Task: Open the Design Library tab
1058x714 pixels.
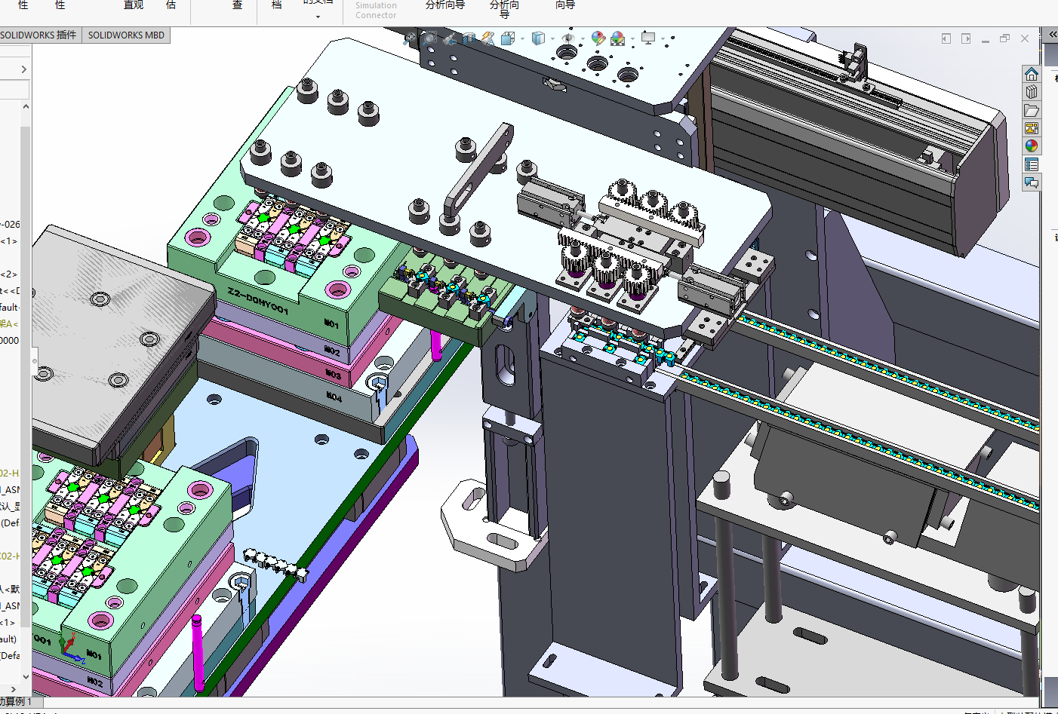Action: [x=1032, y=92]
